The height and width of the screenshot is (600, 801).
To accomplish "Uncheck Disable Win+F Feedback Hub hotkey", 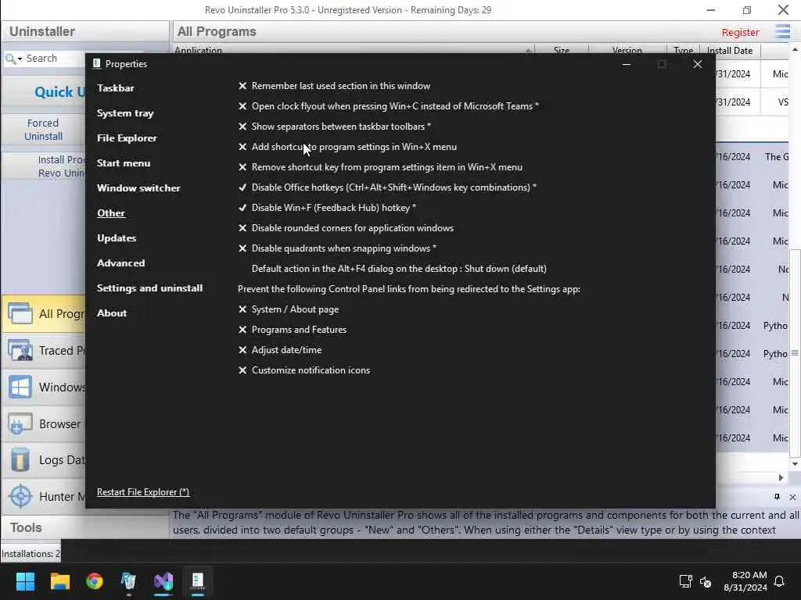I will 327,208.
